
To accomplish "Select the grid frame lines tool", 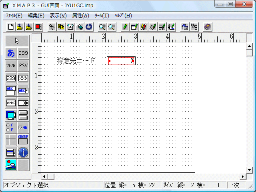I will [11, 140].
